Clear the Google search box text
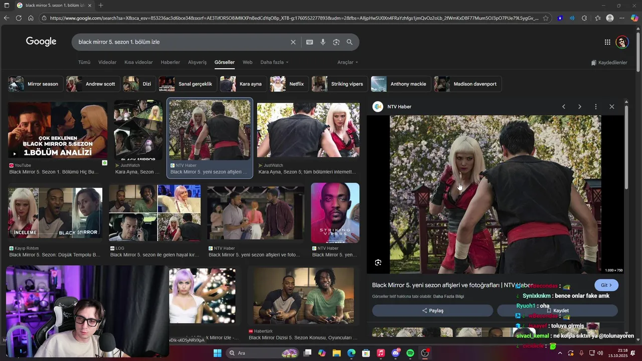The width and height of the screenshot is (642, 361). (293, 42)
